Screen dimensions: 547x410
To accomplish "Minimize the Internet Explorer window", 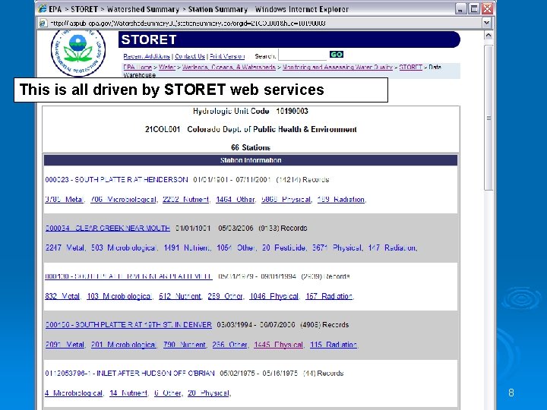I will 460,8.
